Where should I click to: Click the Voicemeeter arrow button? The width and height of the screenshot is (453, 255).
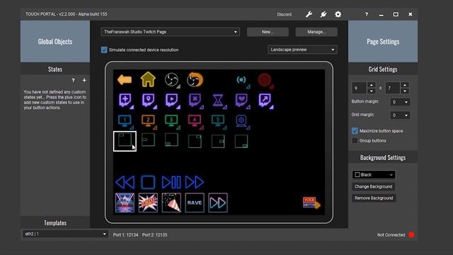[311, 203]
